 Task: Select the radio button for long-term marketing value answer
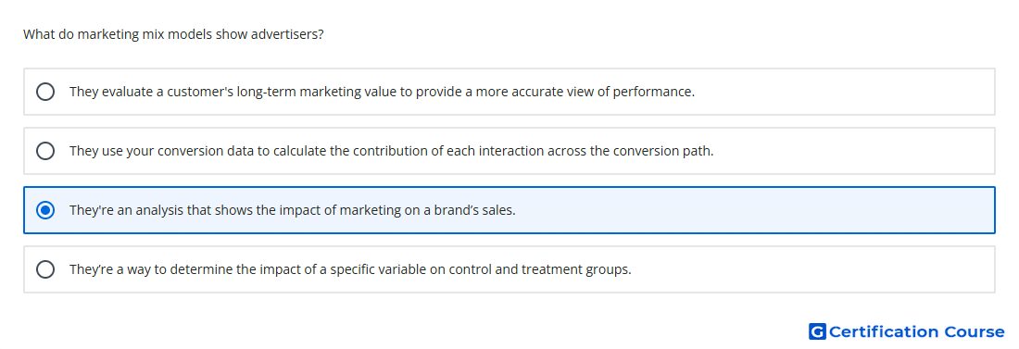tap(45, 92)
